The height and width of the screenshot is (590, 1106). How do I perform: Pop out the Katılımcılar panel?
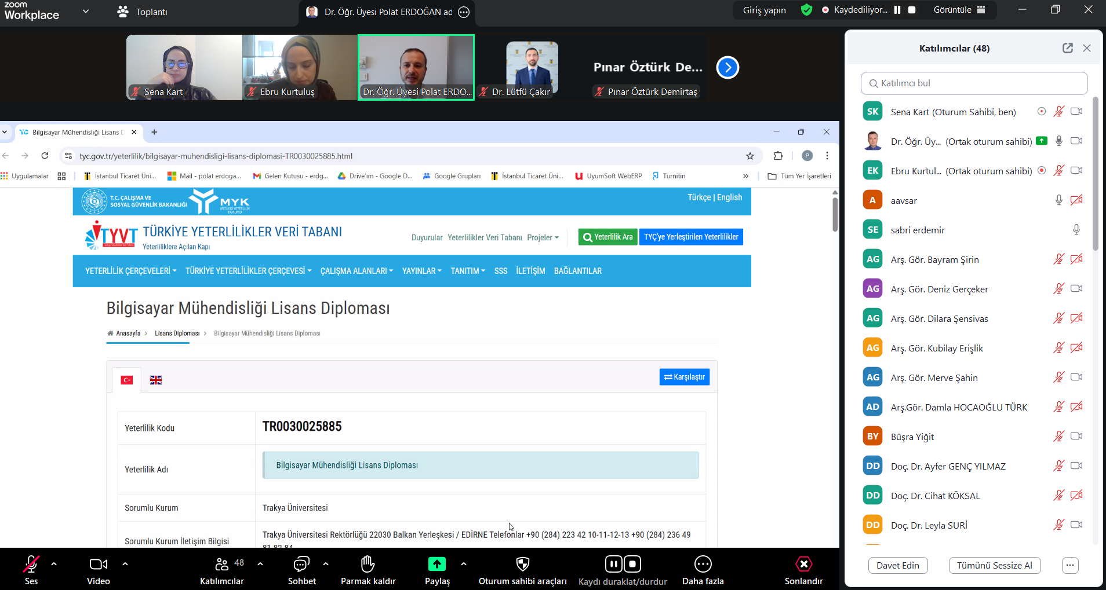1067,48
